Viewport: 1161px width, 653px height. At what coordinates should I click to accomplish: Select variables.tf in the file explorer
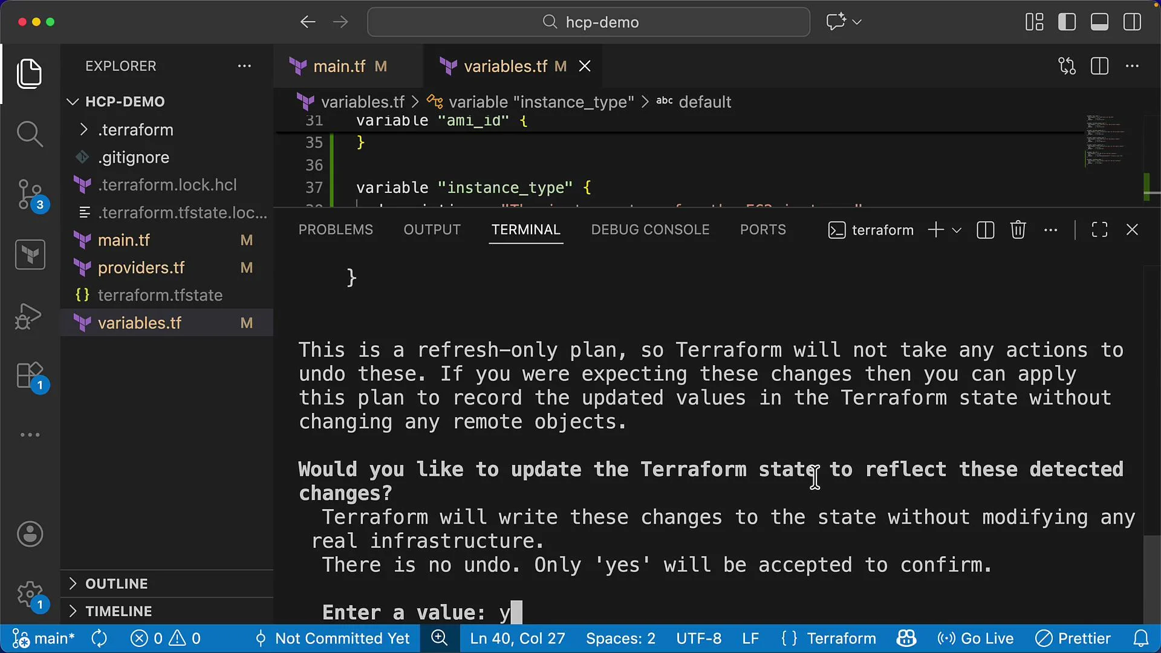tap(167, 323)
